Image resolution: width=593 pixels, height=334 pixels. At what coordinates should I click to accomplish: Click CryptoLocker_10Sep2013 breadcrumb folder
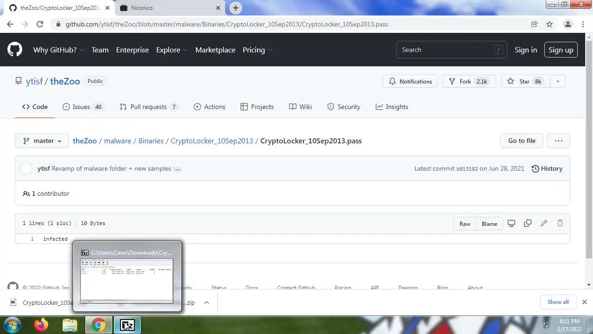212,141
